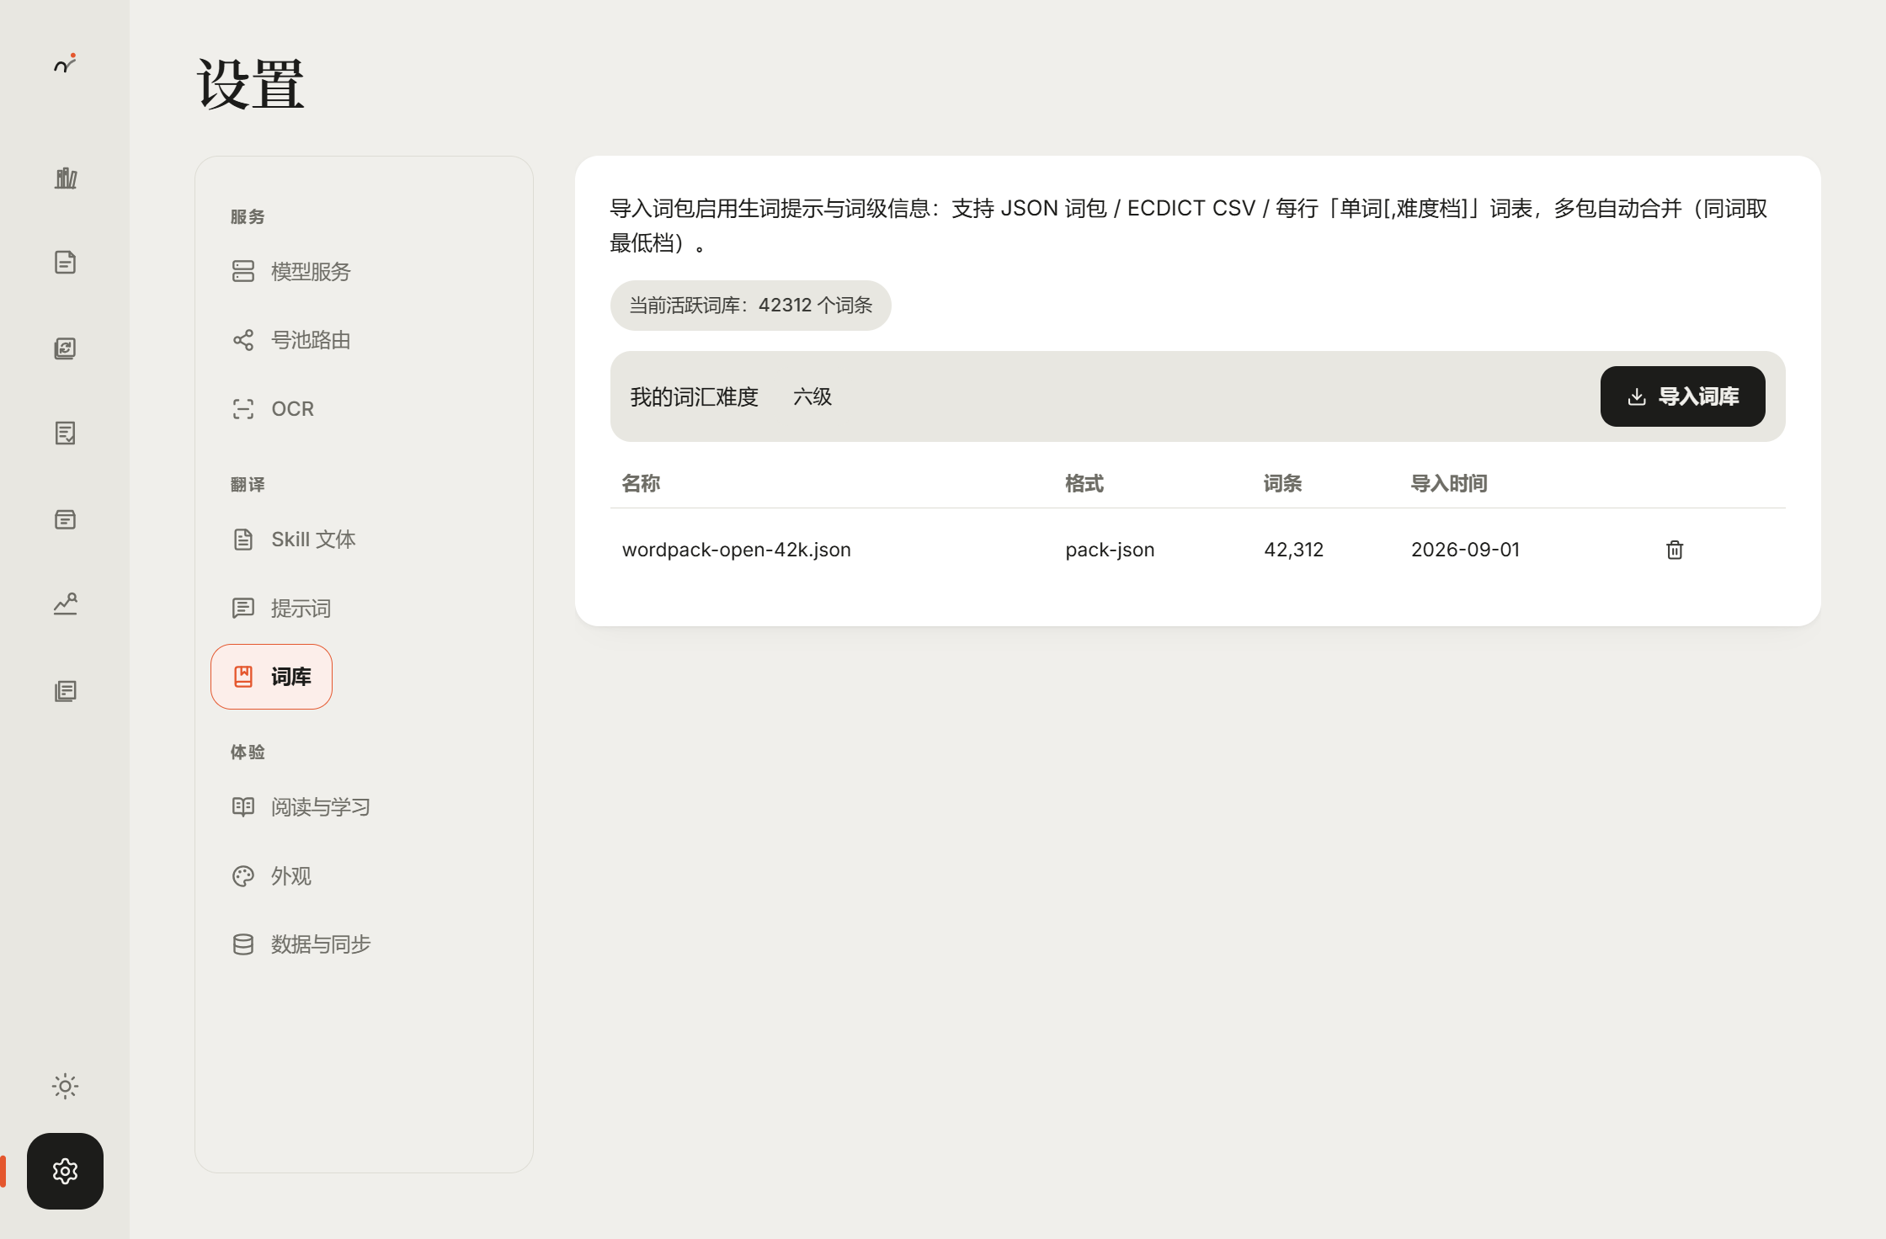Click the 导入词库 import button

coord(1682,396)
